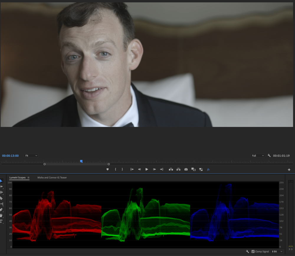Add a marker with the marker button
This screenshot has height=256, width=295.
pyautogui.click(x=108, y=169)
